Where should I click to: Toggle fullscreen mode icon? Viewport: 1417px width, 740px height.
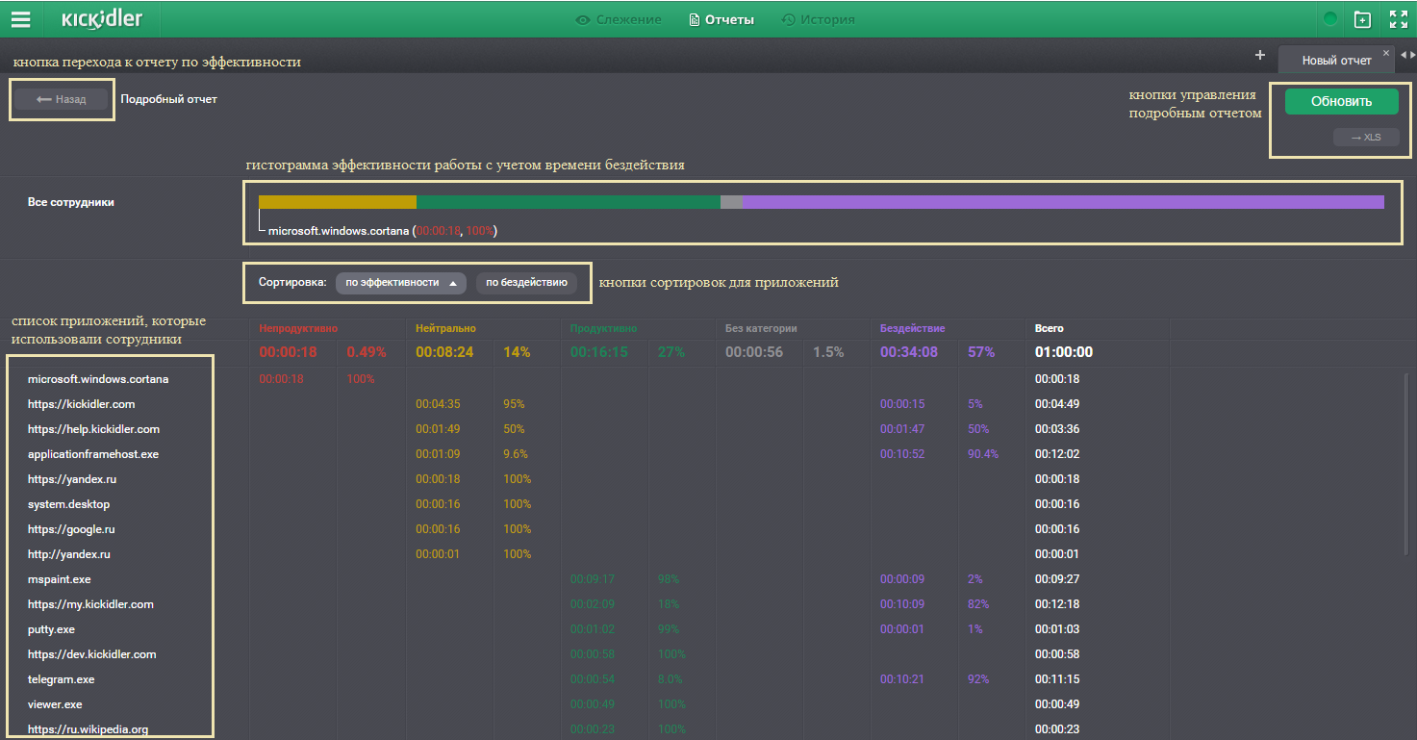point(1398,19)
